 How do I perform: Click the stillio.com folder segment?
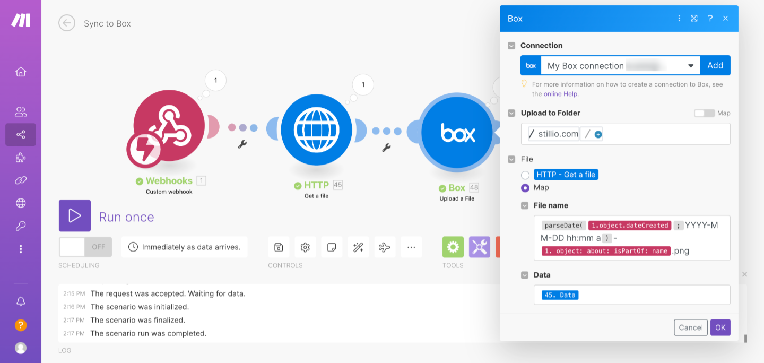point(558,134)
